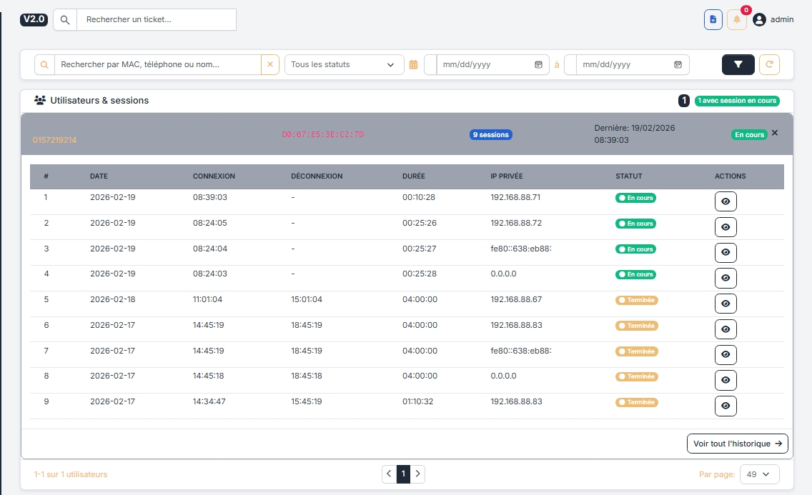This screenshot has width=812, height=495.
Task: Click the refresh reset icon button
Action: [x=769, y=64]
